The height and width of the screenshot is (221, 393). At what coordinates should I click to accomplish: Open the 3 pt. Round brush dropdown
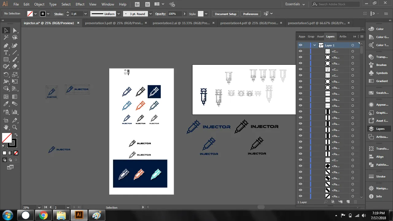pos(150,14)
